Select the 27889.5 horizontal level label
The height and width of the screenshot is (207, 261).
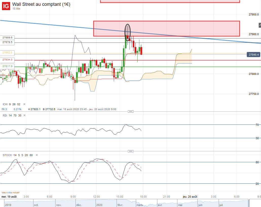tap(7, 38)
